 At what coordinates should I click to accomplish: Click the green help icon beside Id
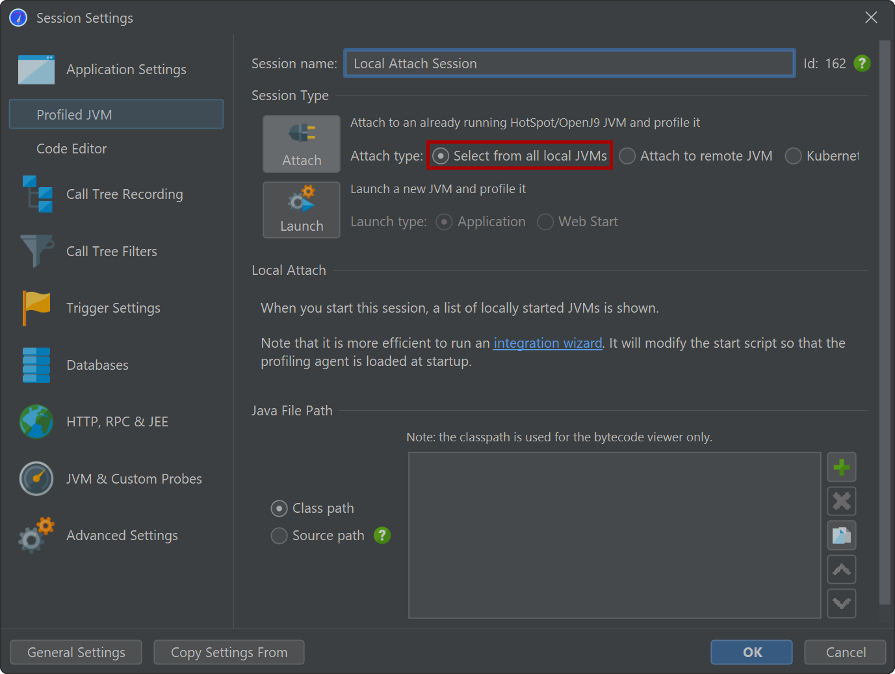tap(862, 64)
